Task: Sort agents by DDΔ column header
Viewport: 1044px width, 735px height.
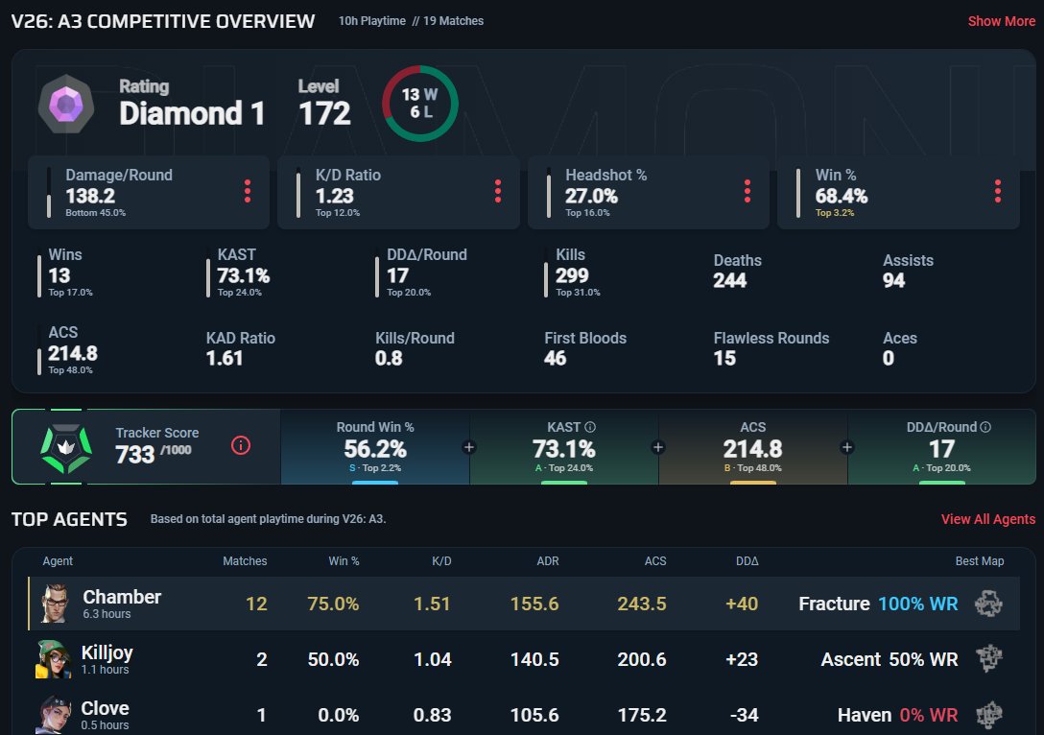Action: 747,561
